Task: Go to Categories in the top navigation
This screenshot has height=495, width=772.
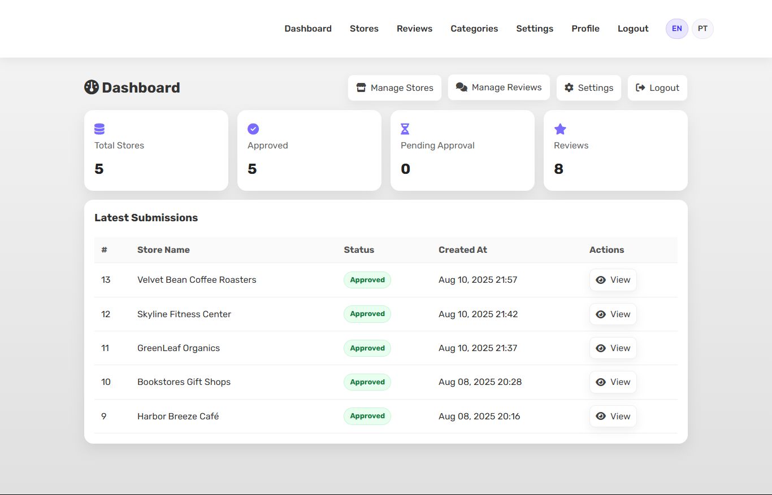Action: [x=474, y=29]
